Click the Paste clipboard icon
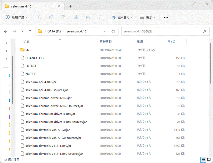 (63, 17)
